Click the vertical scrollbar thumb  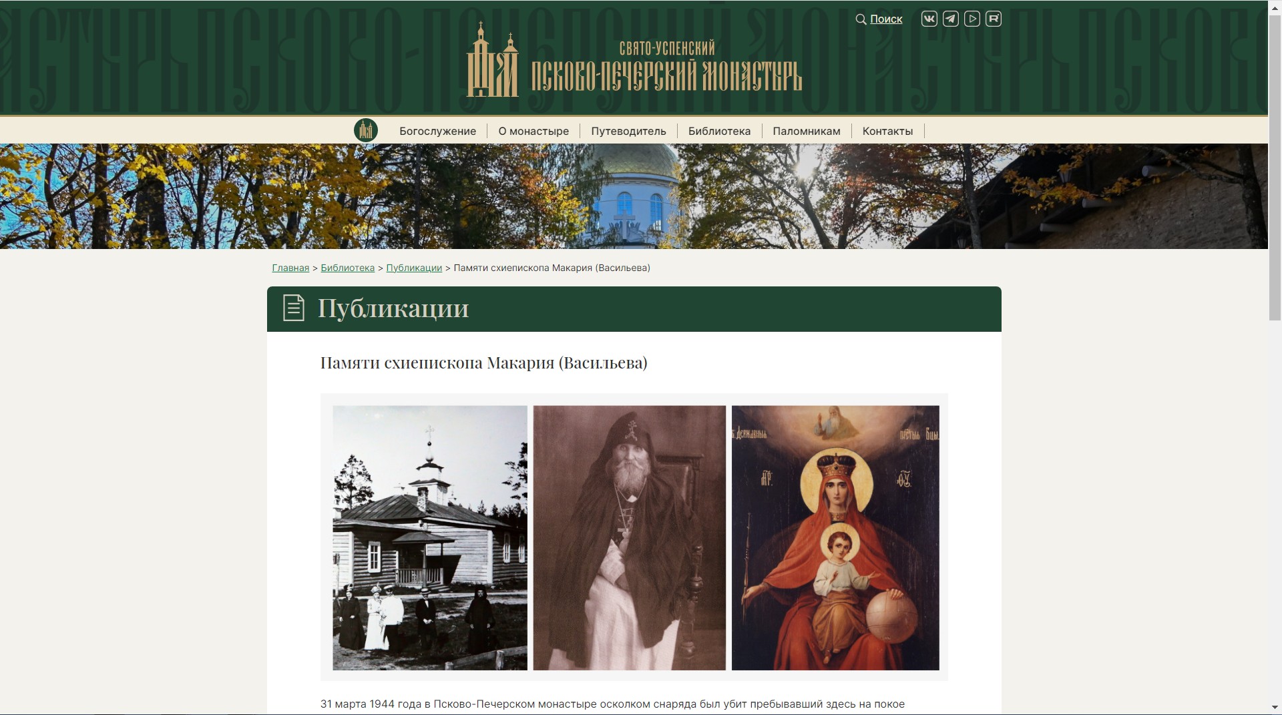[1275, 167]
